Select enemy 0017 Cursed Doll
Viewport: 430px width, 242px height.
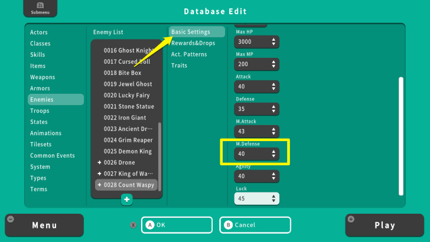point(126,61)
